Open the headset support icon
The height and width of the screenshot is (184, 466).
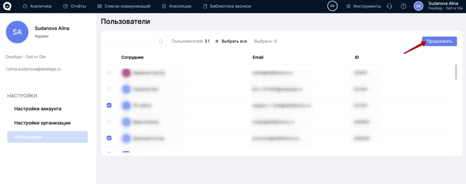click(x=389, y=6)
